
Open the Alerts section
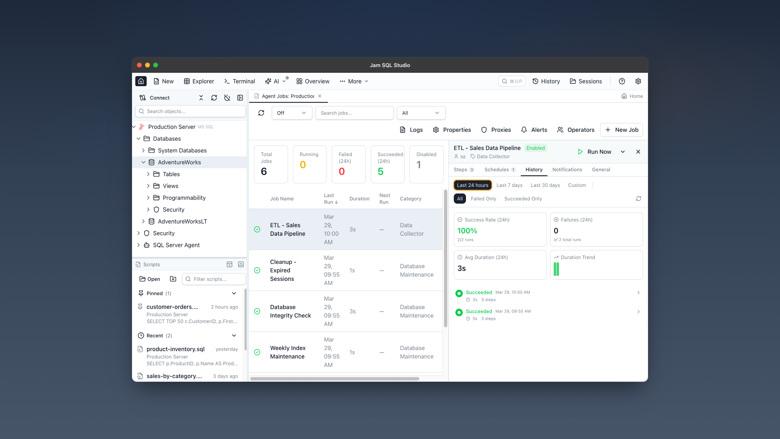pos(534,130)
